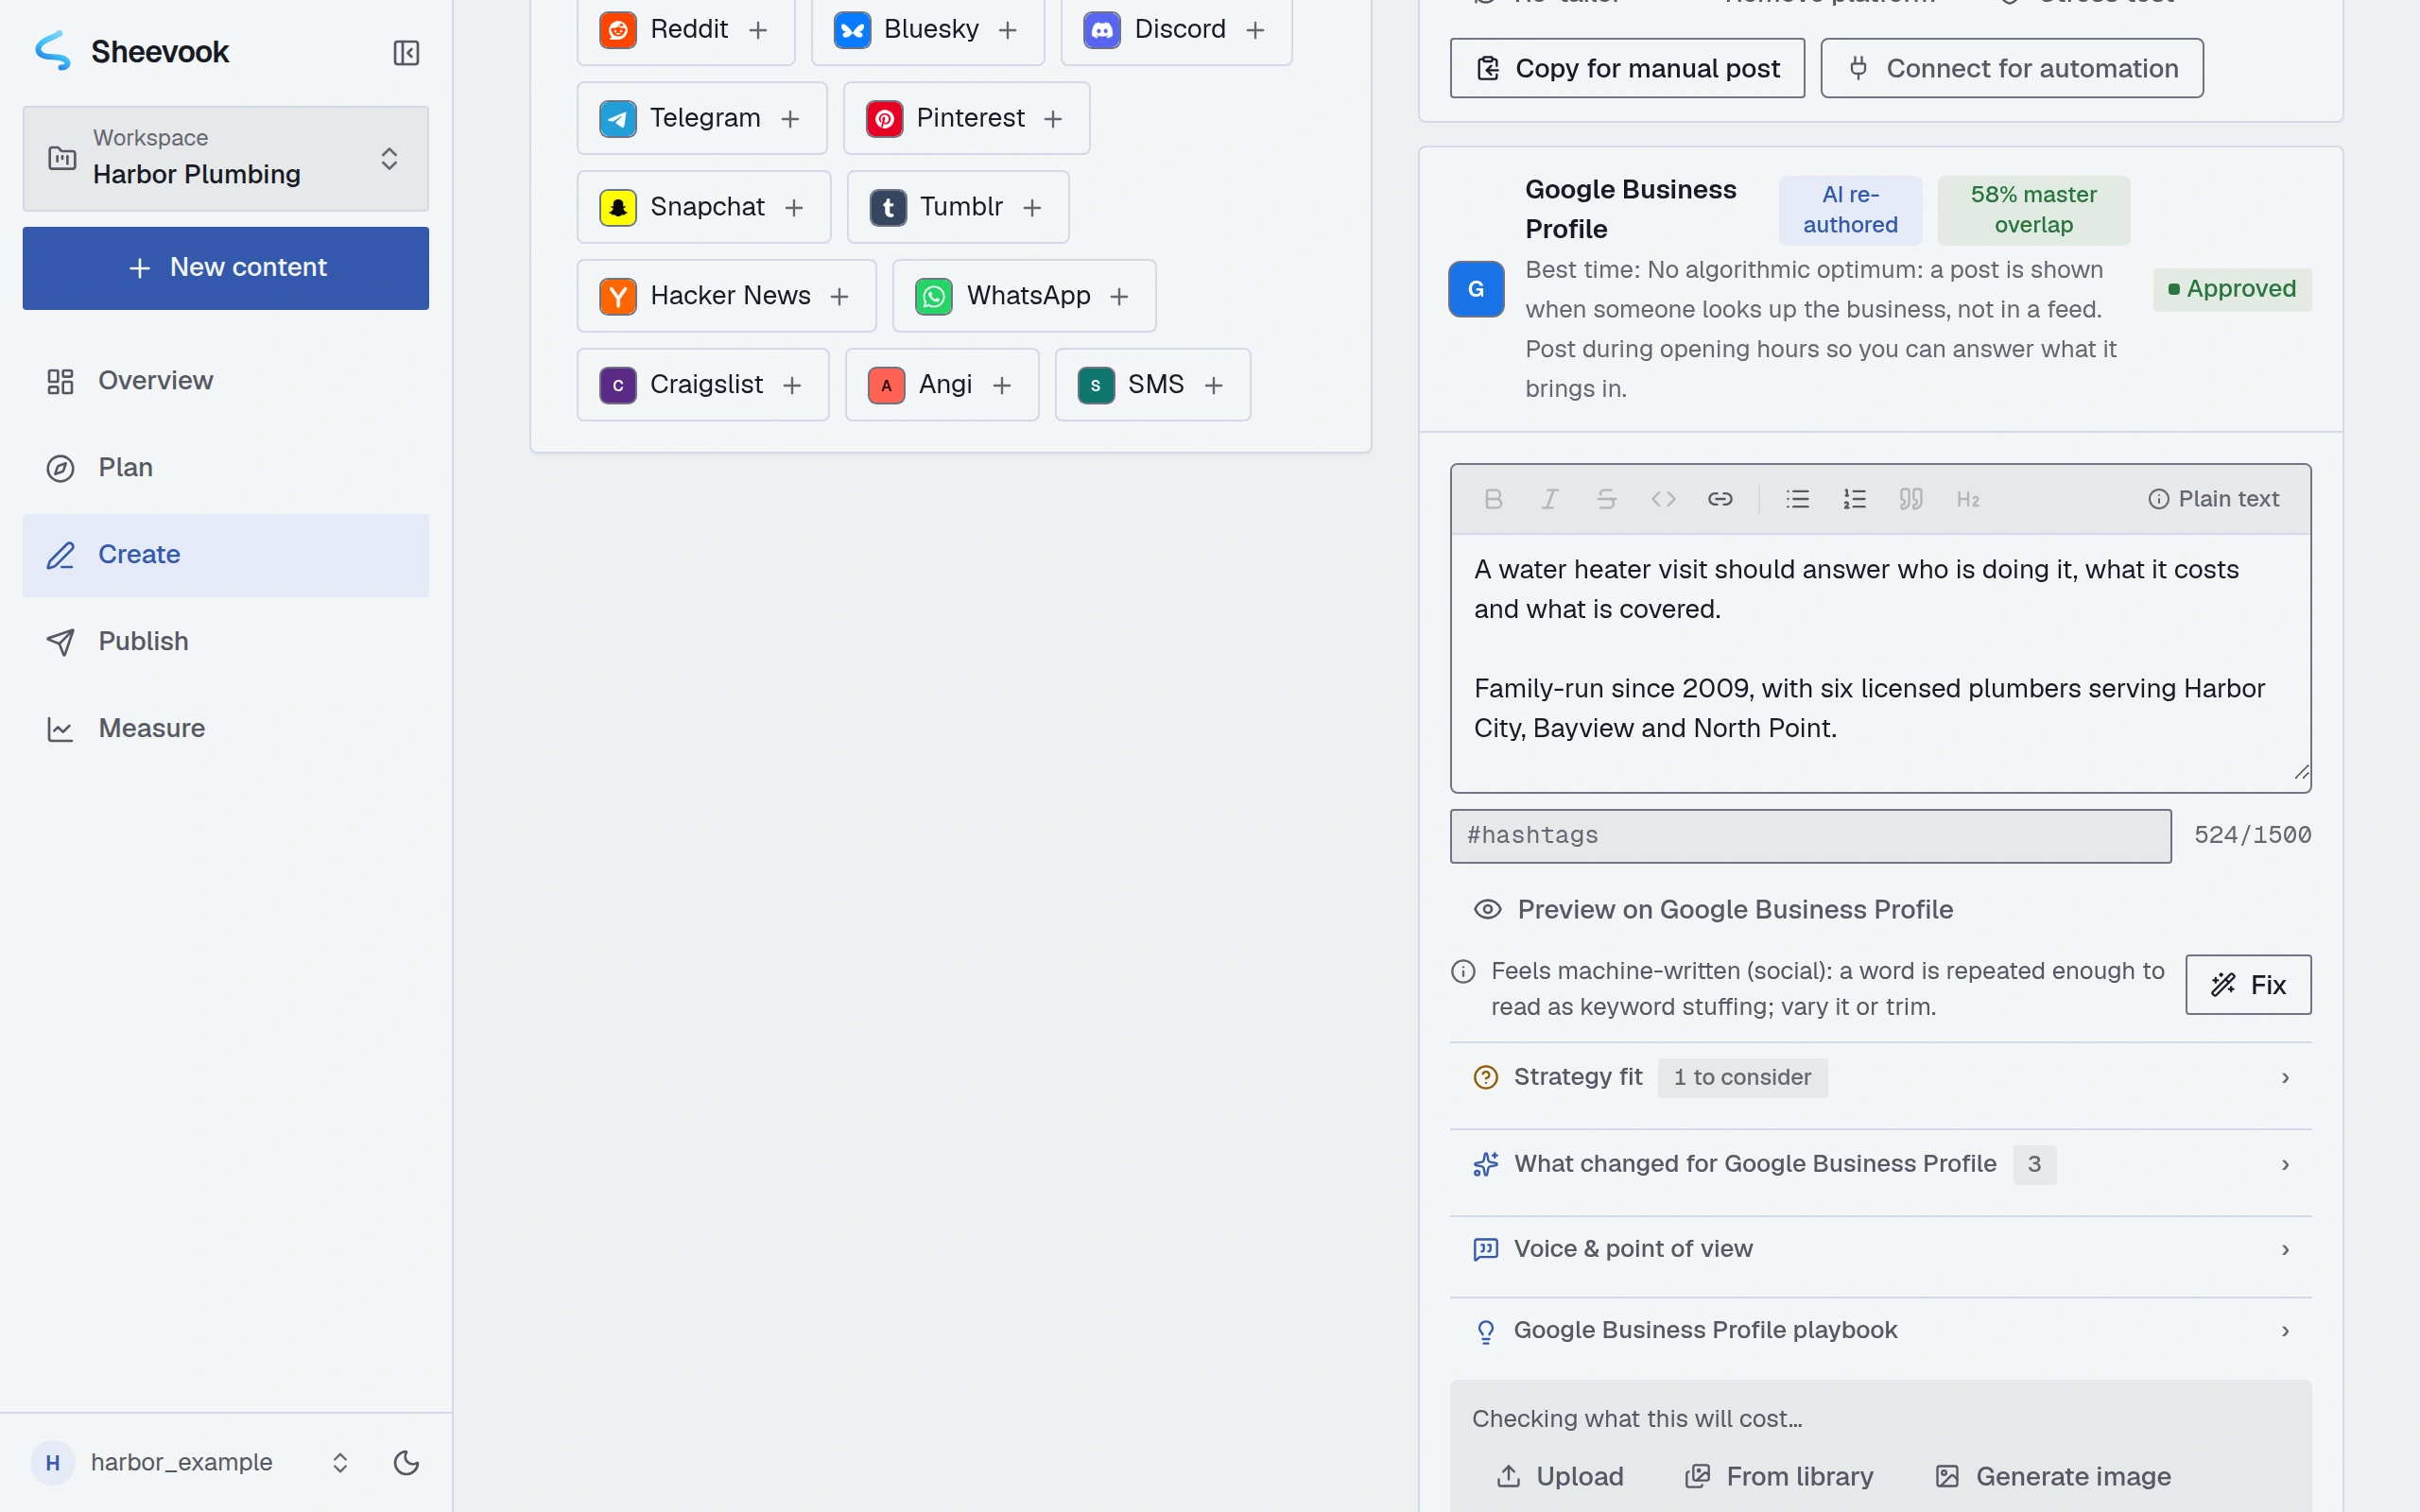Add Pinterest platform

click(966, 118)
